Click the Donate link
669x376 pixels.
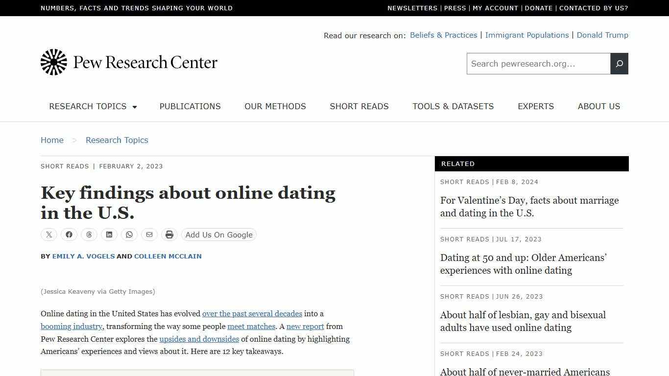539,8
